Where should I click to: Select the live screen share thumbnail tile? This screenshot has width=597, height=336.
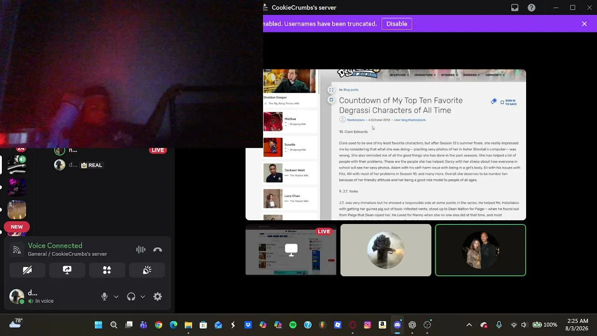291,250
